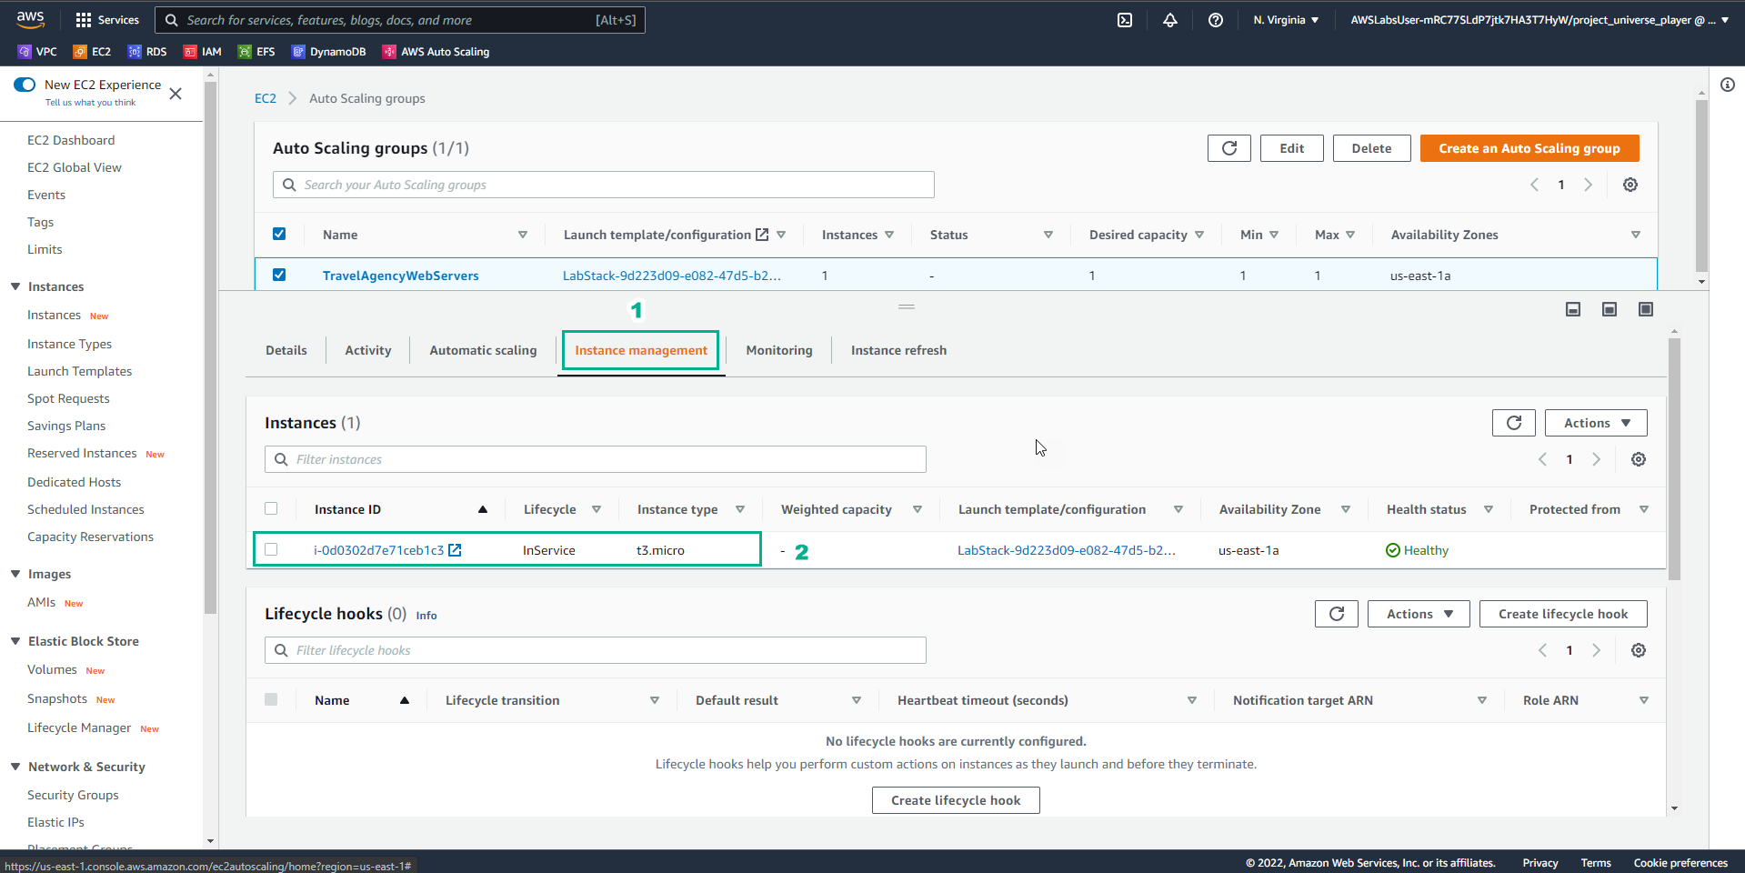This screenshot has height=873, width=1745.
Task: Open Lifecycle hooks Info link
Action: pyautogui.click(x=426, y=616)
